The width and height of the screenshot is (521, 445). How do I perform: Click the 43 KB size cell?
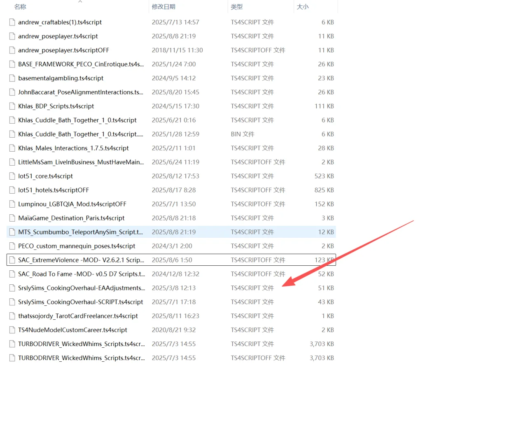coord(326,302)
